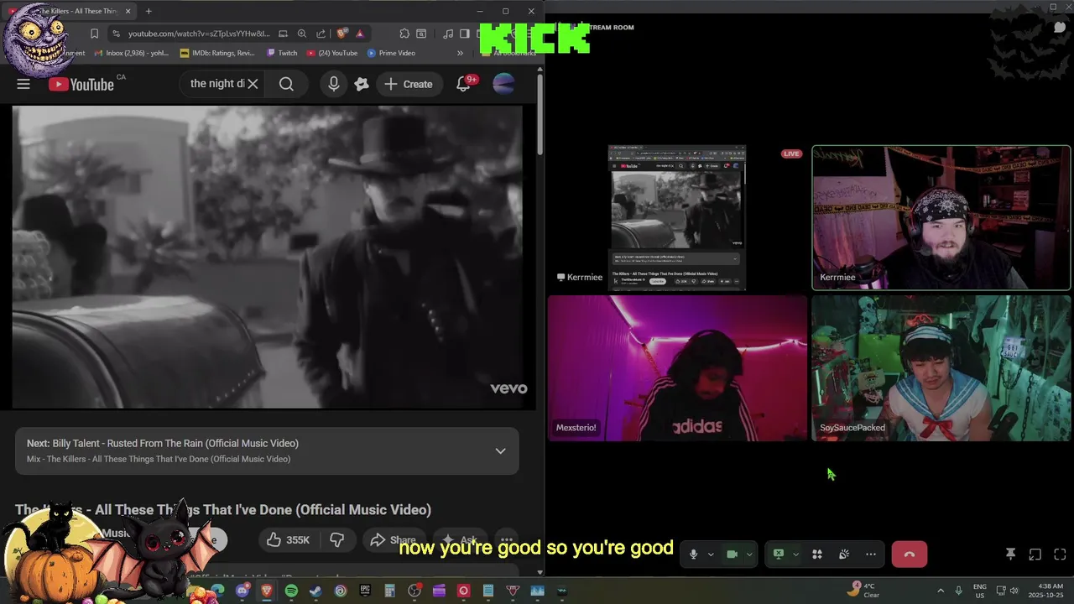Open screen share options dropdown
1074x604 pixels.
[x=795, y=555]
